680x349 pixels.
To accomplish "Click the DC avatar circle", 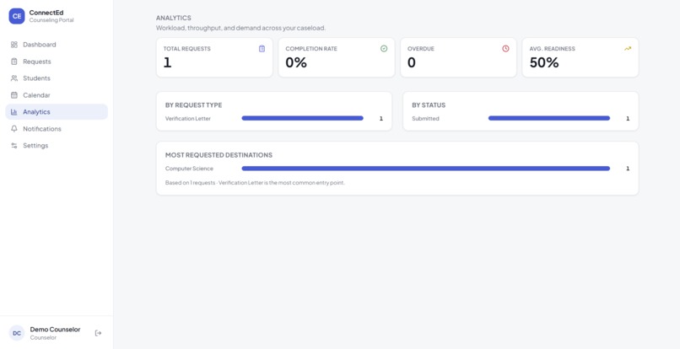I will click(x=17, y=333).
